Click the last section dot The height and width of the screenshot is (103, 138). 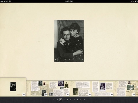pos(84,100)
